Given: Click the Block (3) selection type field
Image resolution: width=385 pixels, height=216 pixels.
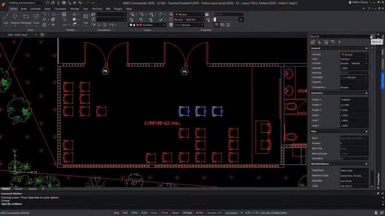Looking at the screenshot, I should 340,37.
